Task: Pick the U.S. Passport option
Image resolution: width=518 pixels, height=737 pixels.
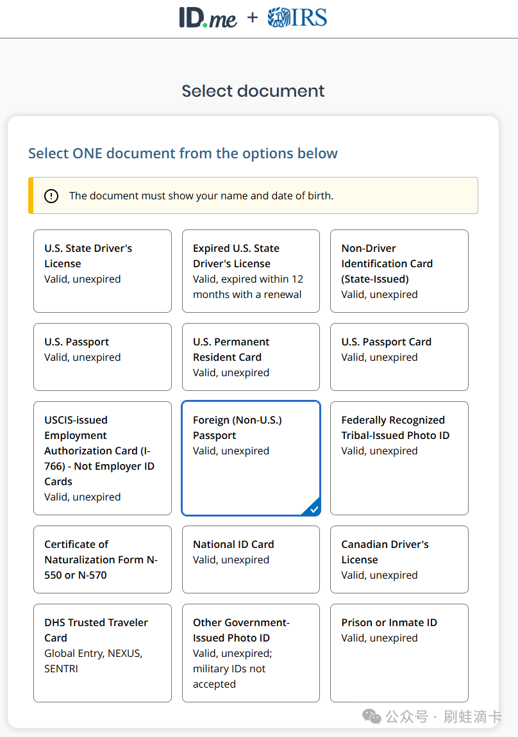Action: pos(103,357)
